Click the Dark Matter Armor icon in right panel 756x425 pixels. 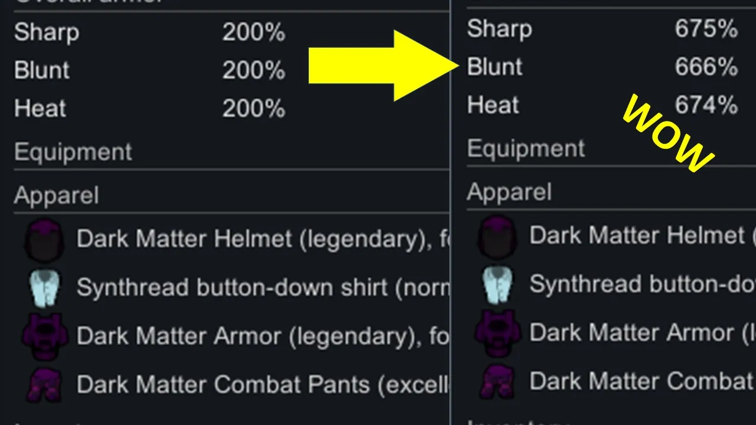coord(498,334)
